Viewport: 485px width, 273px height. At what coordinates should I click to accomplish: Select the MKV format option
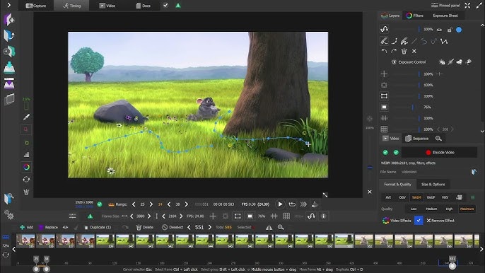pyautogui.click(x=445, y=197)
